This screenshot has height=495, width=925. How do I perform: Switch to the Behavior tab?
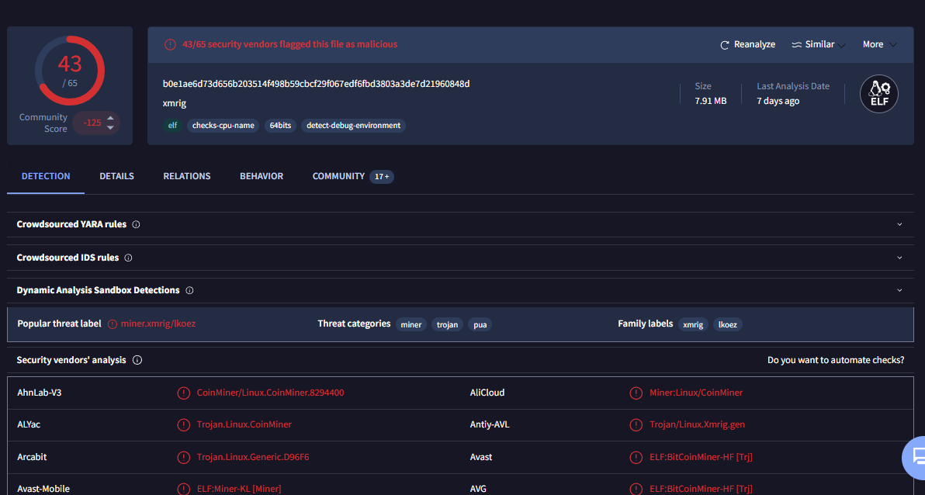click(x=262, y=176)
